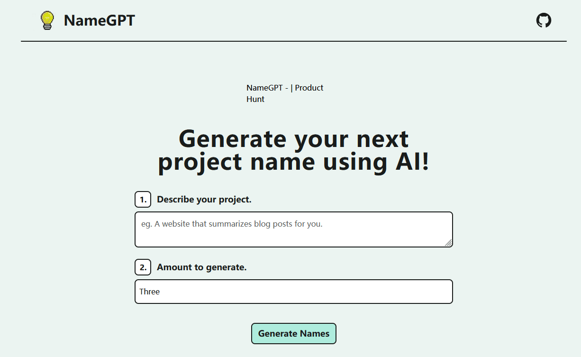Click the NameGPT header title
The image size is (581, 357).
coord(99,20)
